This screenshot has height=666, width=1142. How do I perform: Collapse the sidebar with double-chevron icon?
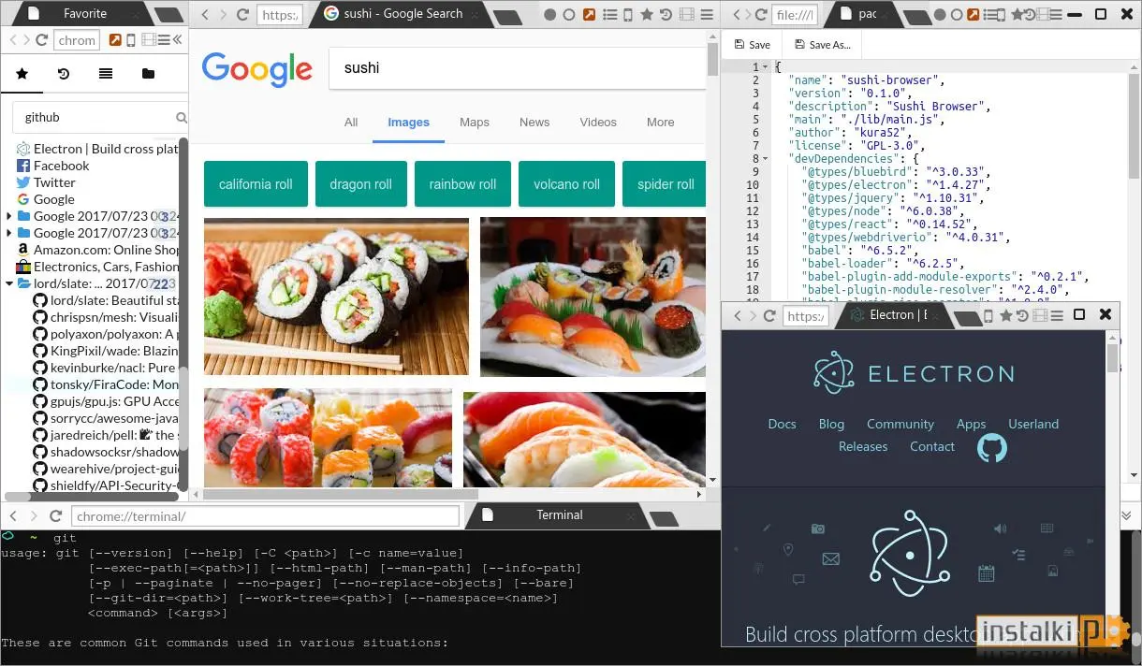[x=176, y=40]
